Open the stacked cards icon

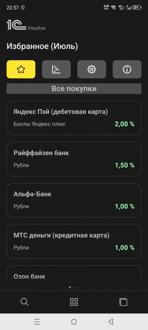(124, 302)
